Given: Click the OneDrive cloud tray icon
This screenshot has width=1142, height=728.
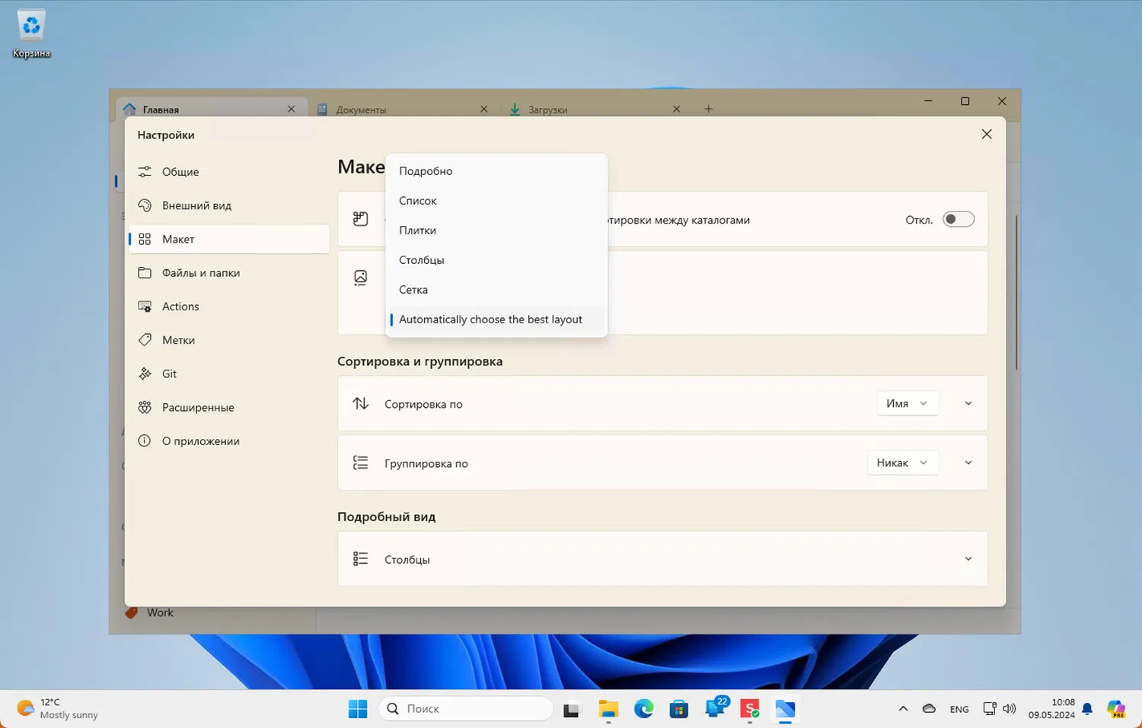Looking at the screenshot, I should (929, 708).
